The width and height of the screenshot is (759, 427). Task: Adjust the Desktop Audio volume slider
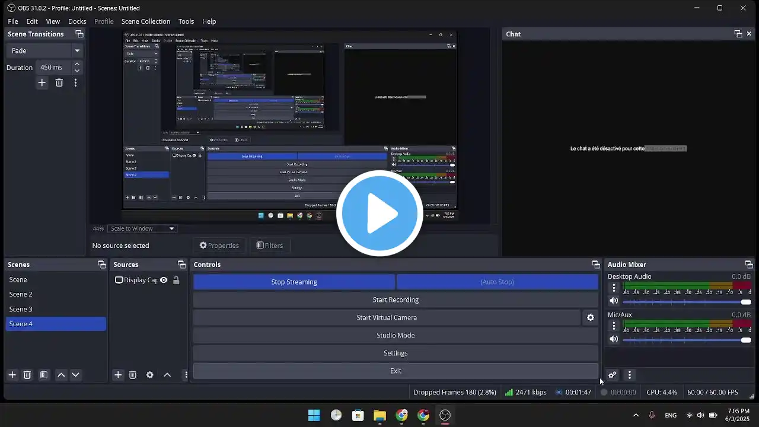[x=687, y=302]
